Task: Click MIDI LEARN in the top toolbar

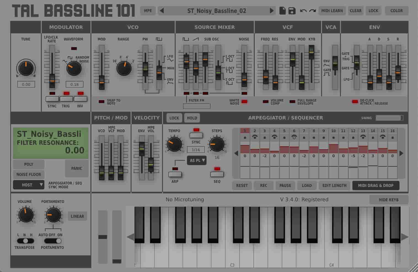Action: point(332,11)
